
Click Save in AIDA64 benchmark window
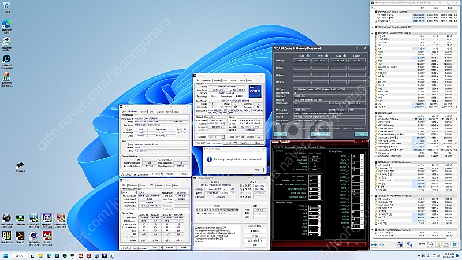click(280, 134)
